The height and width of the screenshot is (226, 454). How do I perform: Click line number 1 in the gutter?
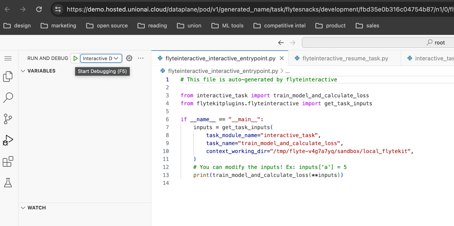[167, 80]
